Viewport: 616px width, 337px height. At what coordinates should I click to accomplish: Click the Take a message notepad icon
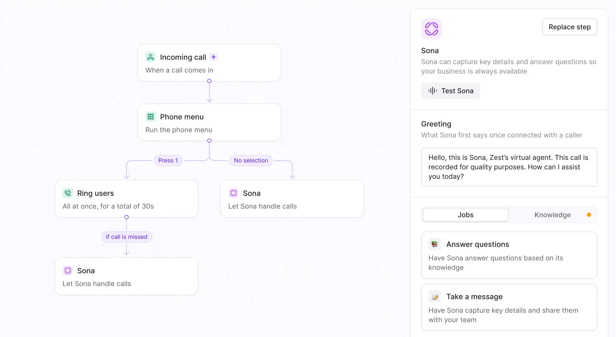[434, 297]
